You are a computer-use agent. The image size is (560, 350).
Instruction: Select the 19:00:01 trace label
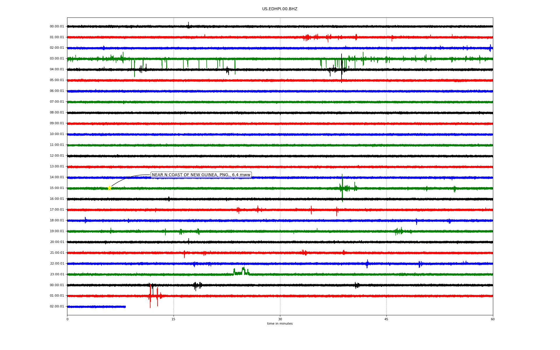point(57,231)
